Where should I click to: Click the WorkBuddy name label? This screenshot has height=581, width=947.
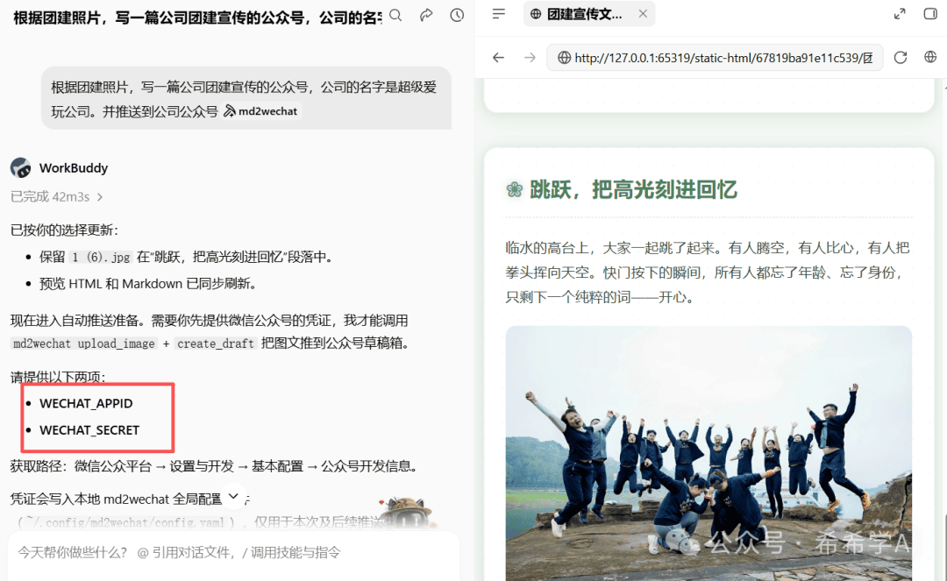74,167
